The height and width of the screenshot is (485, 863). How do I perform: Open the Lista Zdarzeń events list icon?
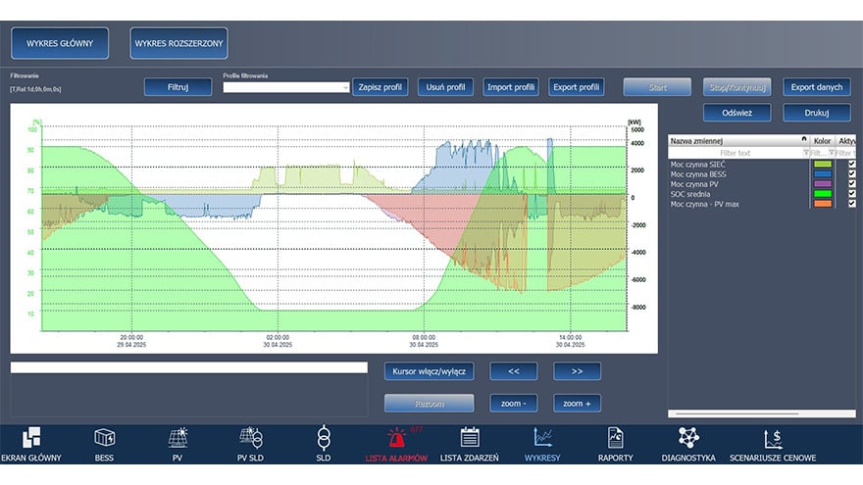[x=469, y=437]
